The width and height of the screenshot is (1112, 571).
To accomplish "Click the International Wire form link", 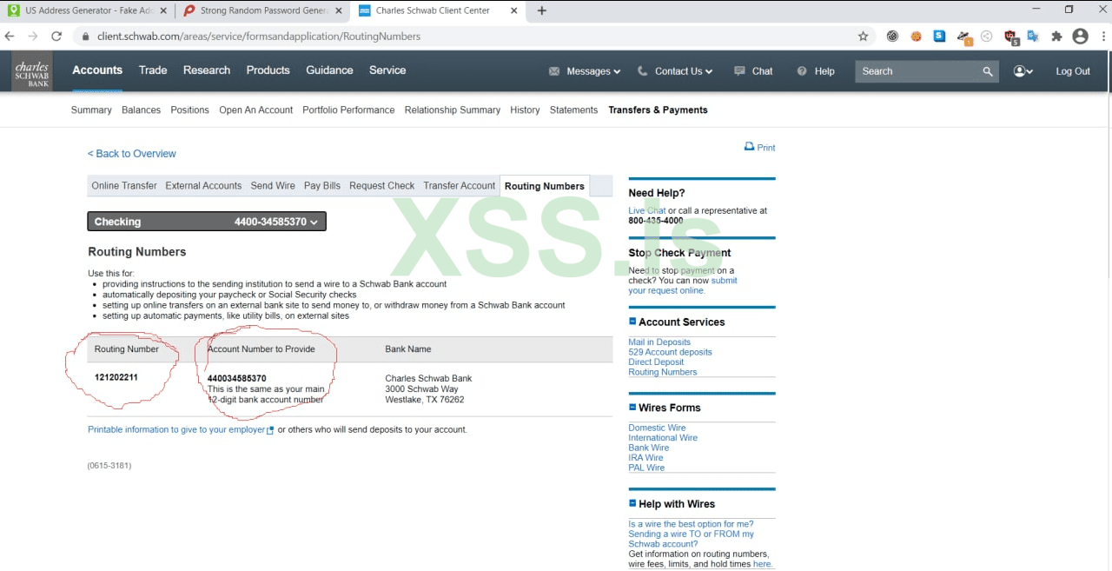I will pyautogui.click(x=663, y=438).
